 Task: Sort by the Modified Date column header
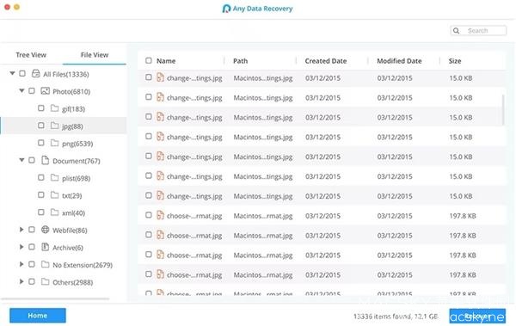pos(399,61)
